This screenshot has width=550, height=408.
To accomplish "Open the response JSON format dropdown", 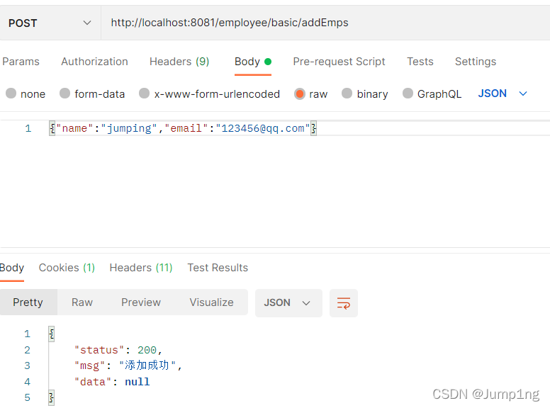I will click(288, 303).
